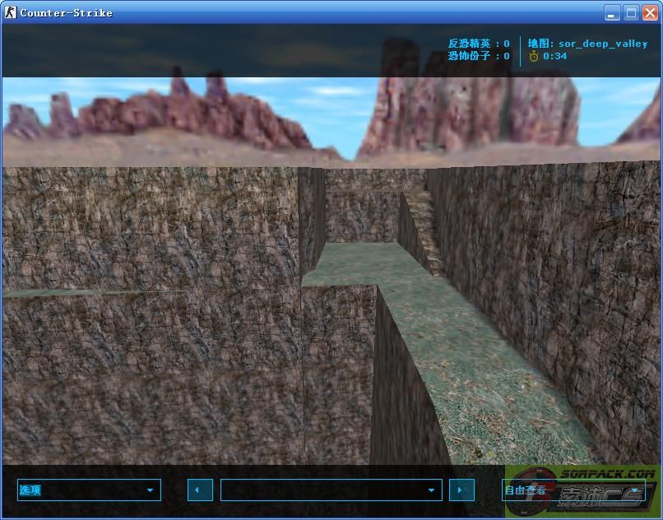
Task: Click the 选项 dropdown arrow
Action: pos(150,490)
